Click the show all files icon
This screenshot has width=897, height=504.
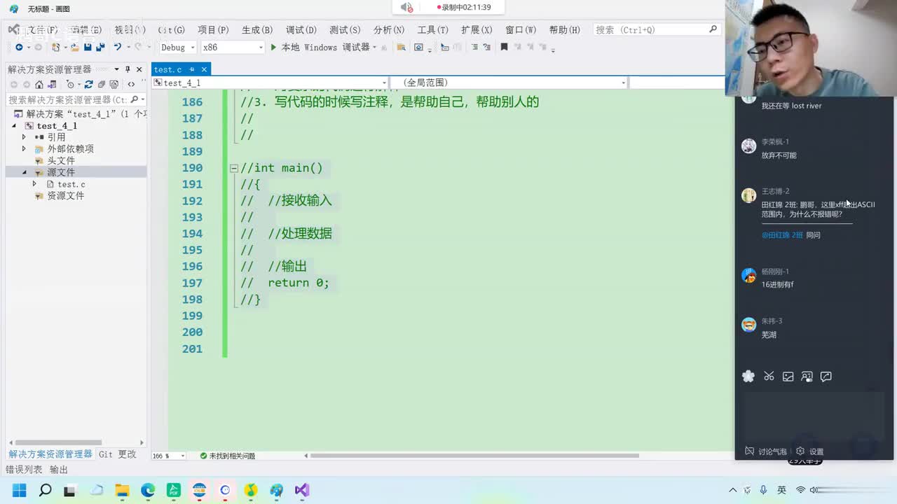point(114,84)
